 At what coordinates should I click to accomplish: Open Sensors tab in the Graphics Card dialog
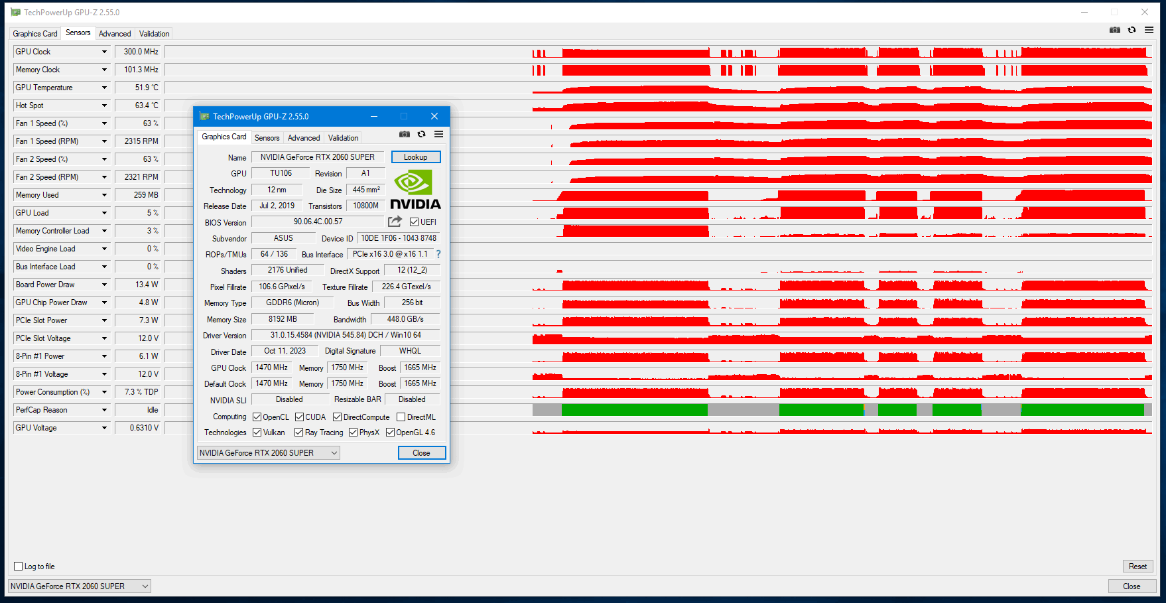click(267, 138)
